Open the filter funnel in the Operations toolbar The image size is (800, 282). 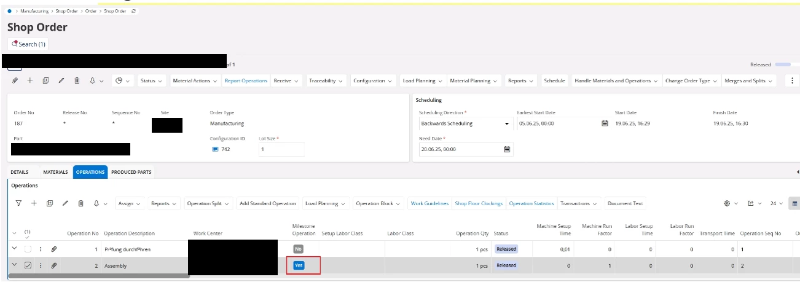click(x=18, y=203)
